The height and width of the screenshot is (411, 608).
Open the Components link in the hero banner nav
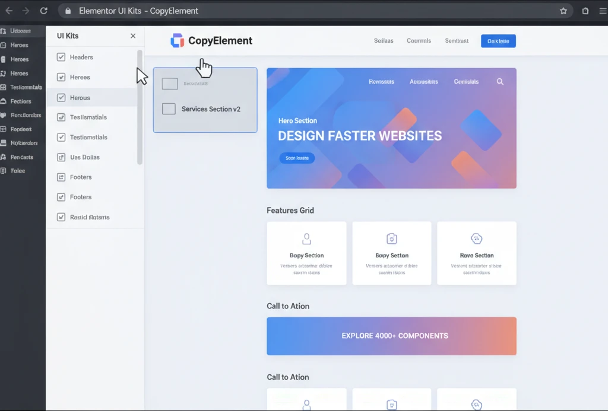tap(466, 81)
